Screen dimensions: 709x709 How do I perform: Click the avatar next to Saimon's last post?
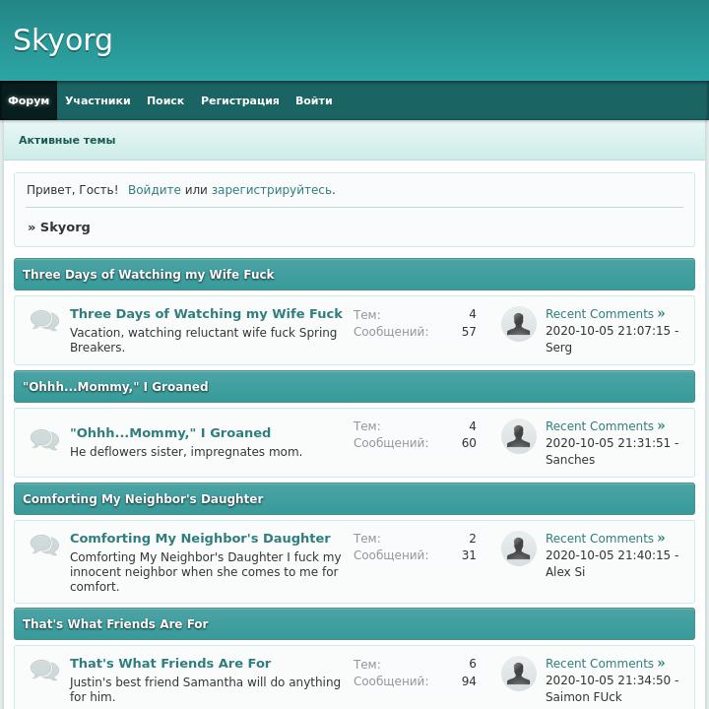click(x=519, y=674)
